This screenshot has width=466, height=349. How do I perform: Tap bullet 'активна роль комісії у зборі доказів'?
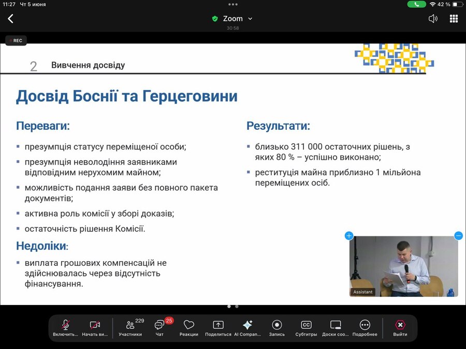click(99, 214)
